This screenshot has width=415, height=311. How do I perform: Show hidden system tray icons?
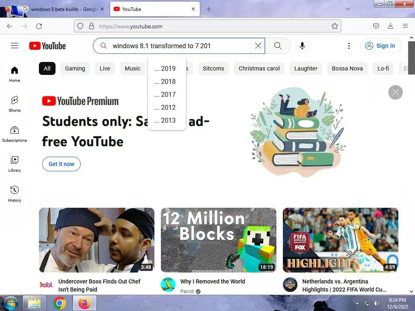[357, 303]
